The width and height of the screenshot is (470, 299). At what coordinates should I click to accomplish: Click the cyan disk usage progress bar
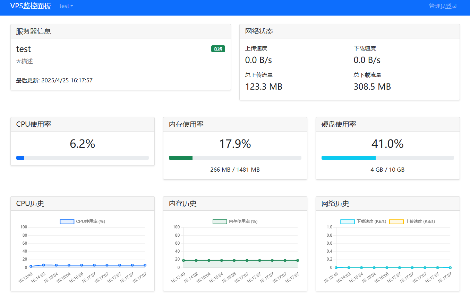[x=348, y=158]
